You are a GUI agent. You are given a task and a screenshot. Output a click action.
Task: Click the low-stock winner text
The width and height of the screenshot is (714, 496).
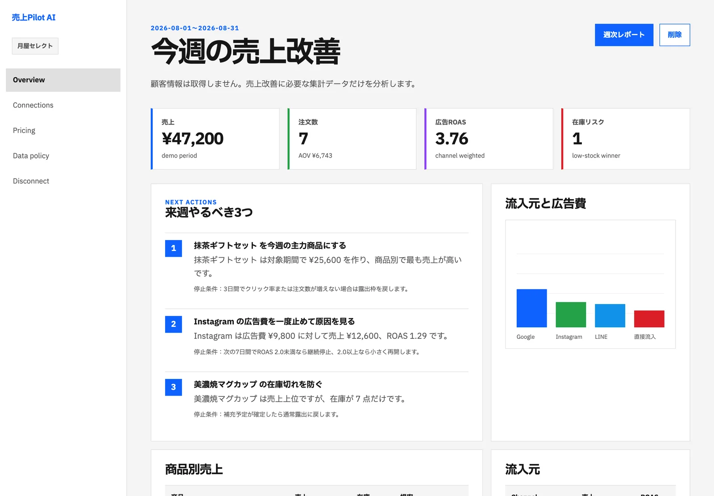click(x=596, y=156)
